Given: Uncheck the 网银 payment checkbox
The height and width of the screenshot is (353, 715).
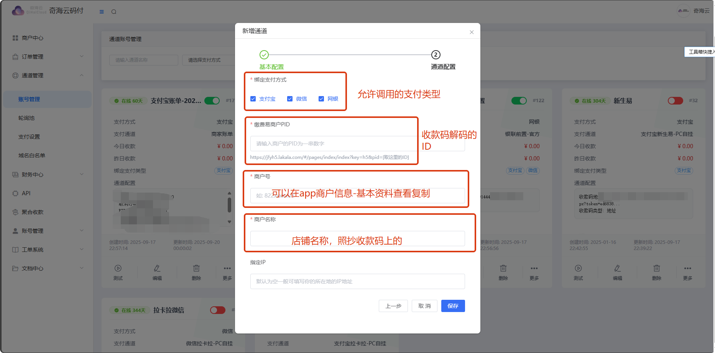Looking at the screenshot, I should coord(321,98).
